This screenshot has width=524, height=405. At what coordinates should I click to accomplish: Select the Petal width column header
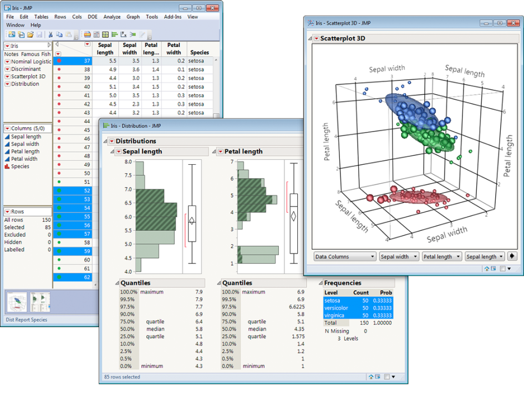click(174, 49)
